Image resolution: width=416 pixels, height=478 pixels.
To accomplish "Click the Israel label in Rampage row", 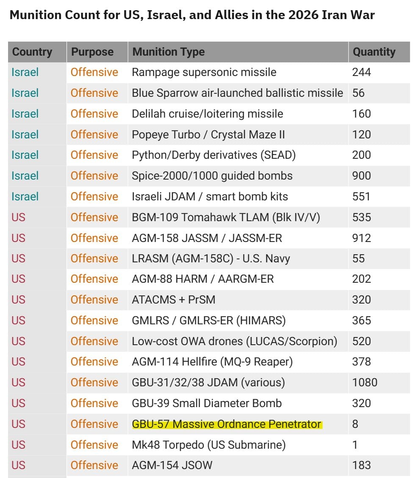I will point(25,72).
